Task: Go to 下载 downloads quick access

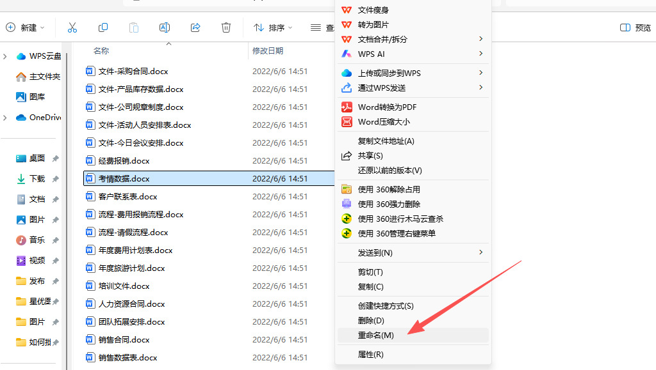Action: click(31, 179)
